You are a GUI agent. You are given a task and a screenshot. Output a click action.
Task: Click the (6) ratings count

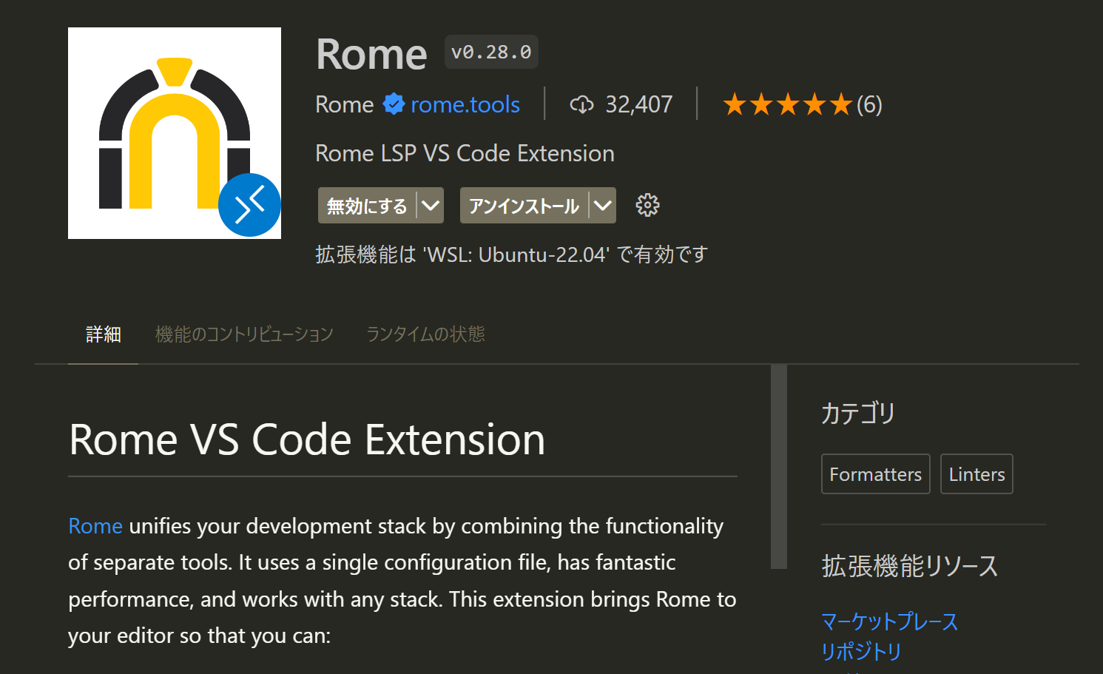(x=869, y=104)
